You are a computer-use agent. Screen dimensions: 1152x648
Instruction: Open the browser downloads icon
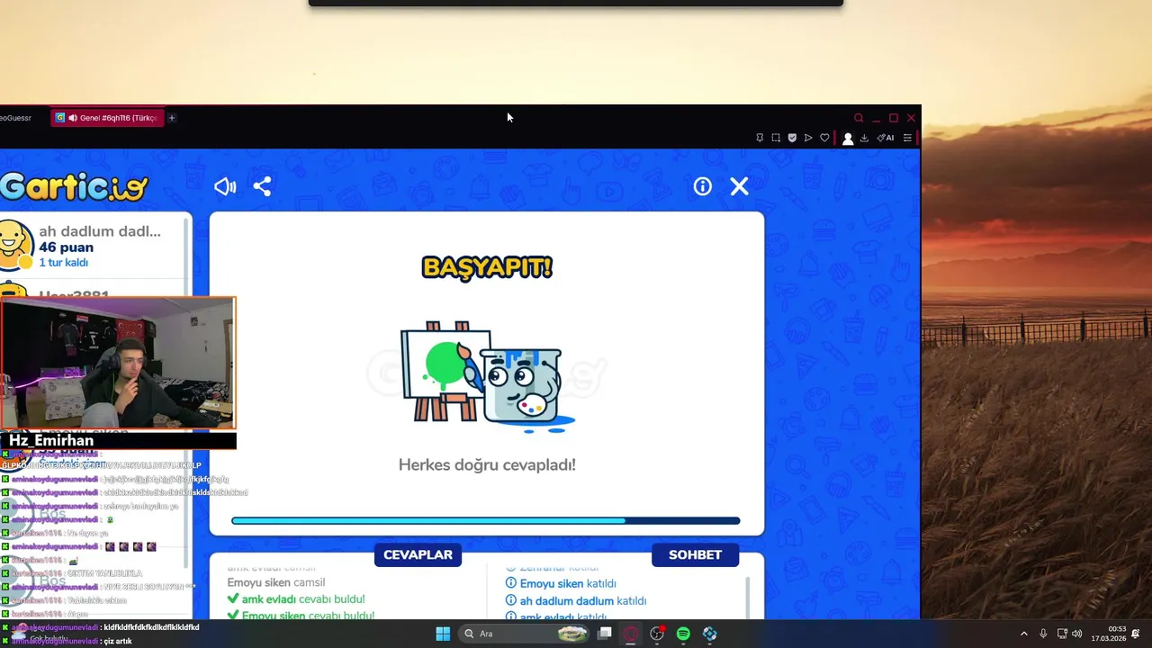click(x=864, y=138)
